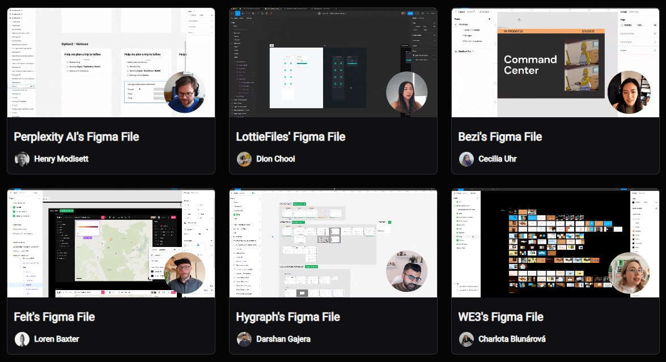Click the presenter webcam bubble on Perplexity card
666x362 pixels.
tap(185, 92)
